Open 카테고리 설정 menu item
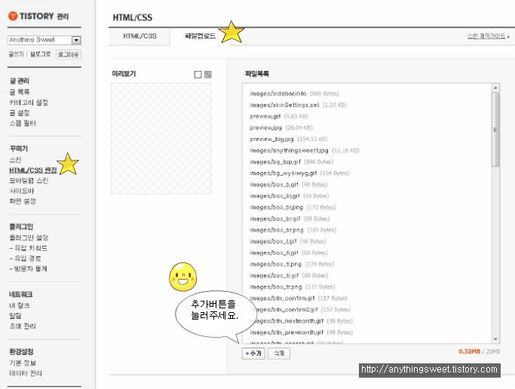The width and height of the screenshot is (515, 389). coord(29,102)
